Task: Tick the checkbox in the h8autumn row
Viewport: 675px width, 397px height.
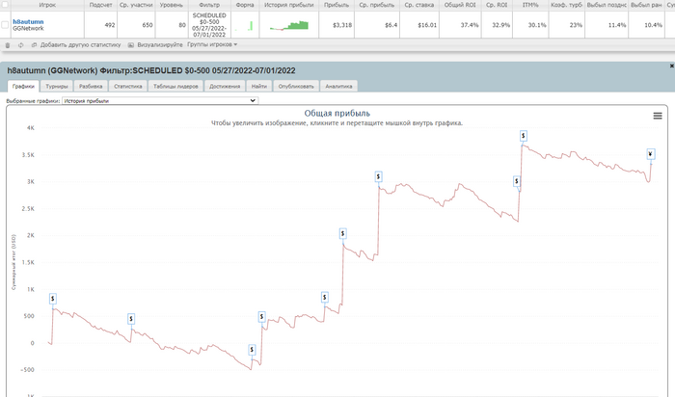Action: pyautogui.click(x=5, y=25)
